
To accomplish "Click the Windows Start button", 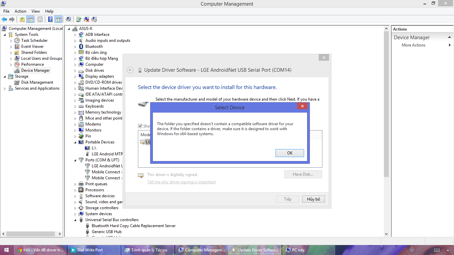I will [x=7, y=250].
